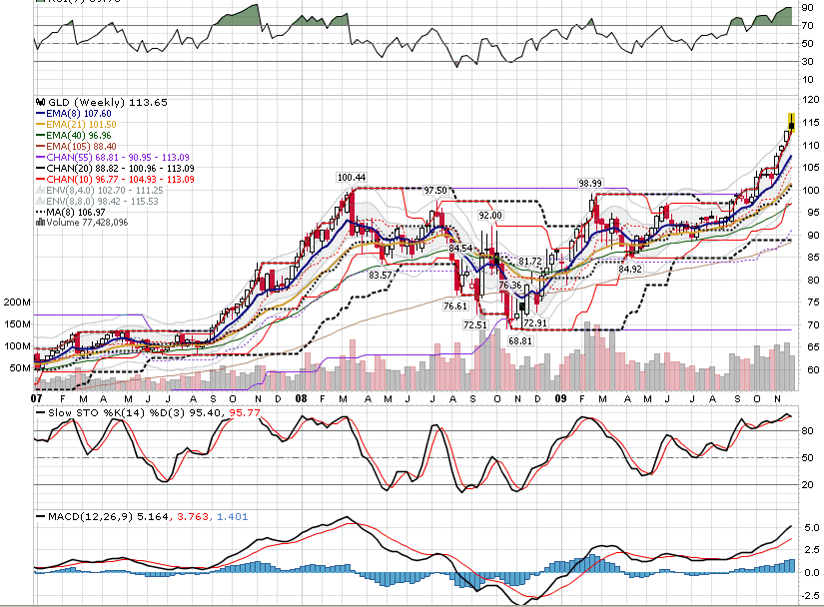This screenshot has height=607, width=824.
Task: Click the 105 value on price axis
Action: [810, 168]
